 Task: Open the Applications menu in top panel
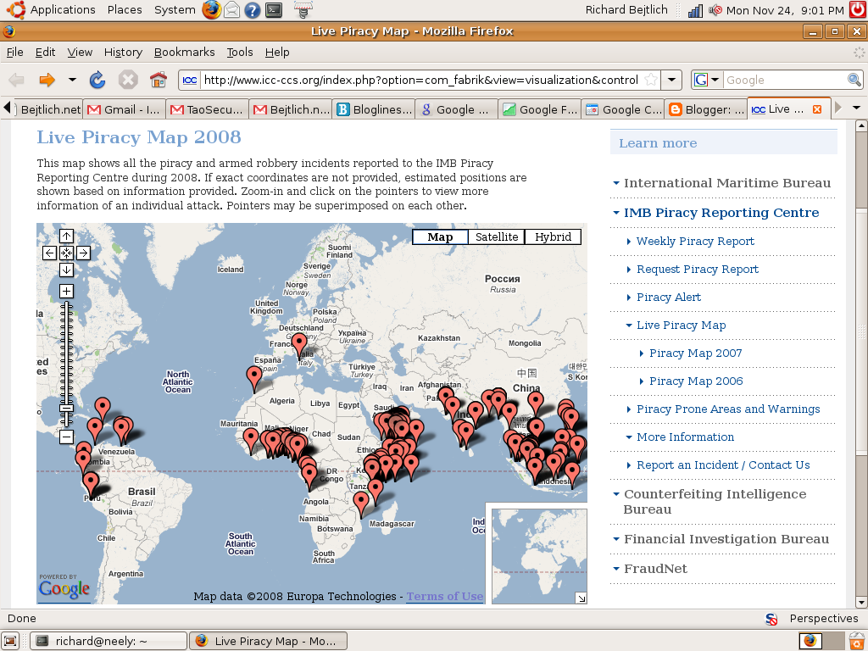click(62, 10)
